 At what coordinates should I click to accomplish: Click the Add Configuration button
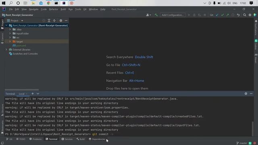tap(173, 15)
